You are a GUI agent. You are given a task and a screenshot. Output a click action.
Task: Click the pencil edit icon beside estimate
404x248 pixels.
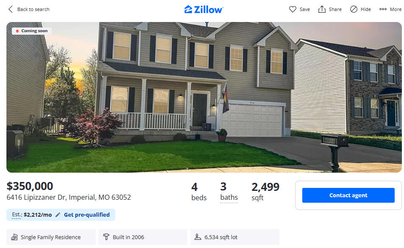[58, 215]
